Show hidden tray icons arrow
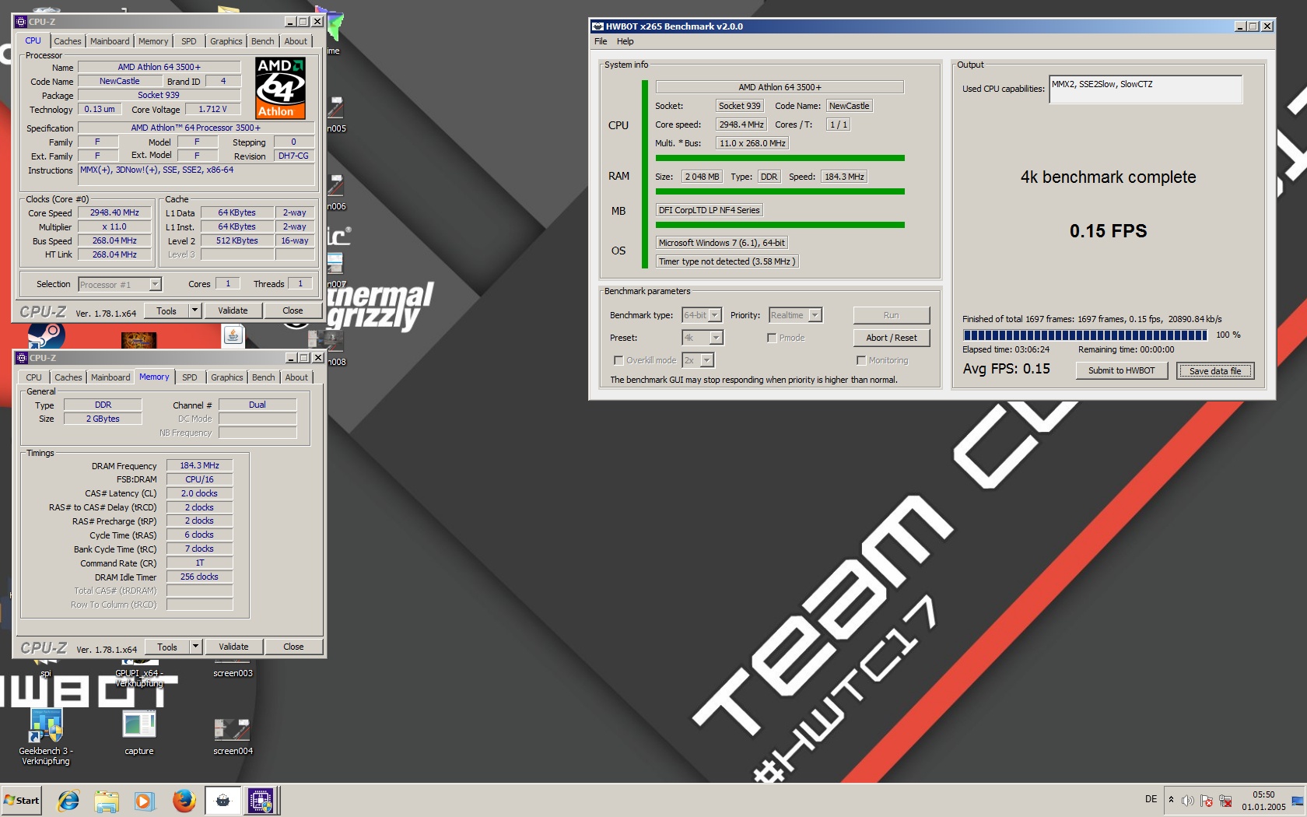Image resolution: width=1307 pixels, height=817 pixels. coord(1171,800)
